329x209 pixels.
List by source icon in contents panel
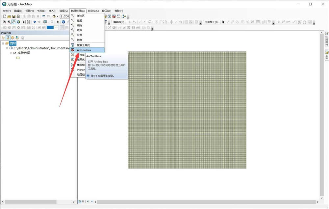pyautogui.click(x=8, y=38)
